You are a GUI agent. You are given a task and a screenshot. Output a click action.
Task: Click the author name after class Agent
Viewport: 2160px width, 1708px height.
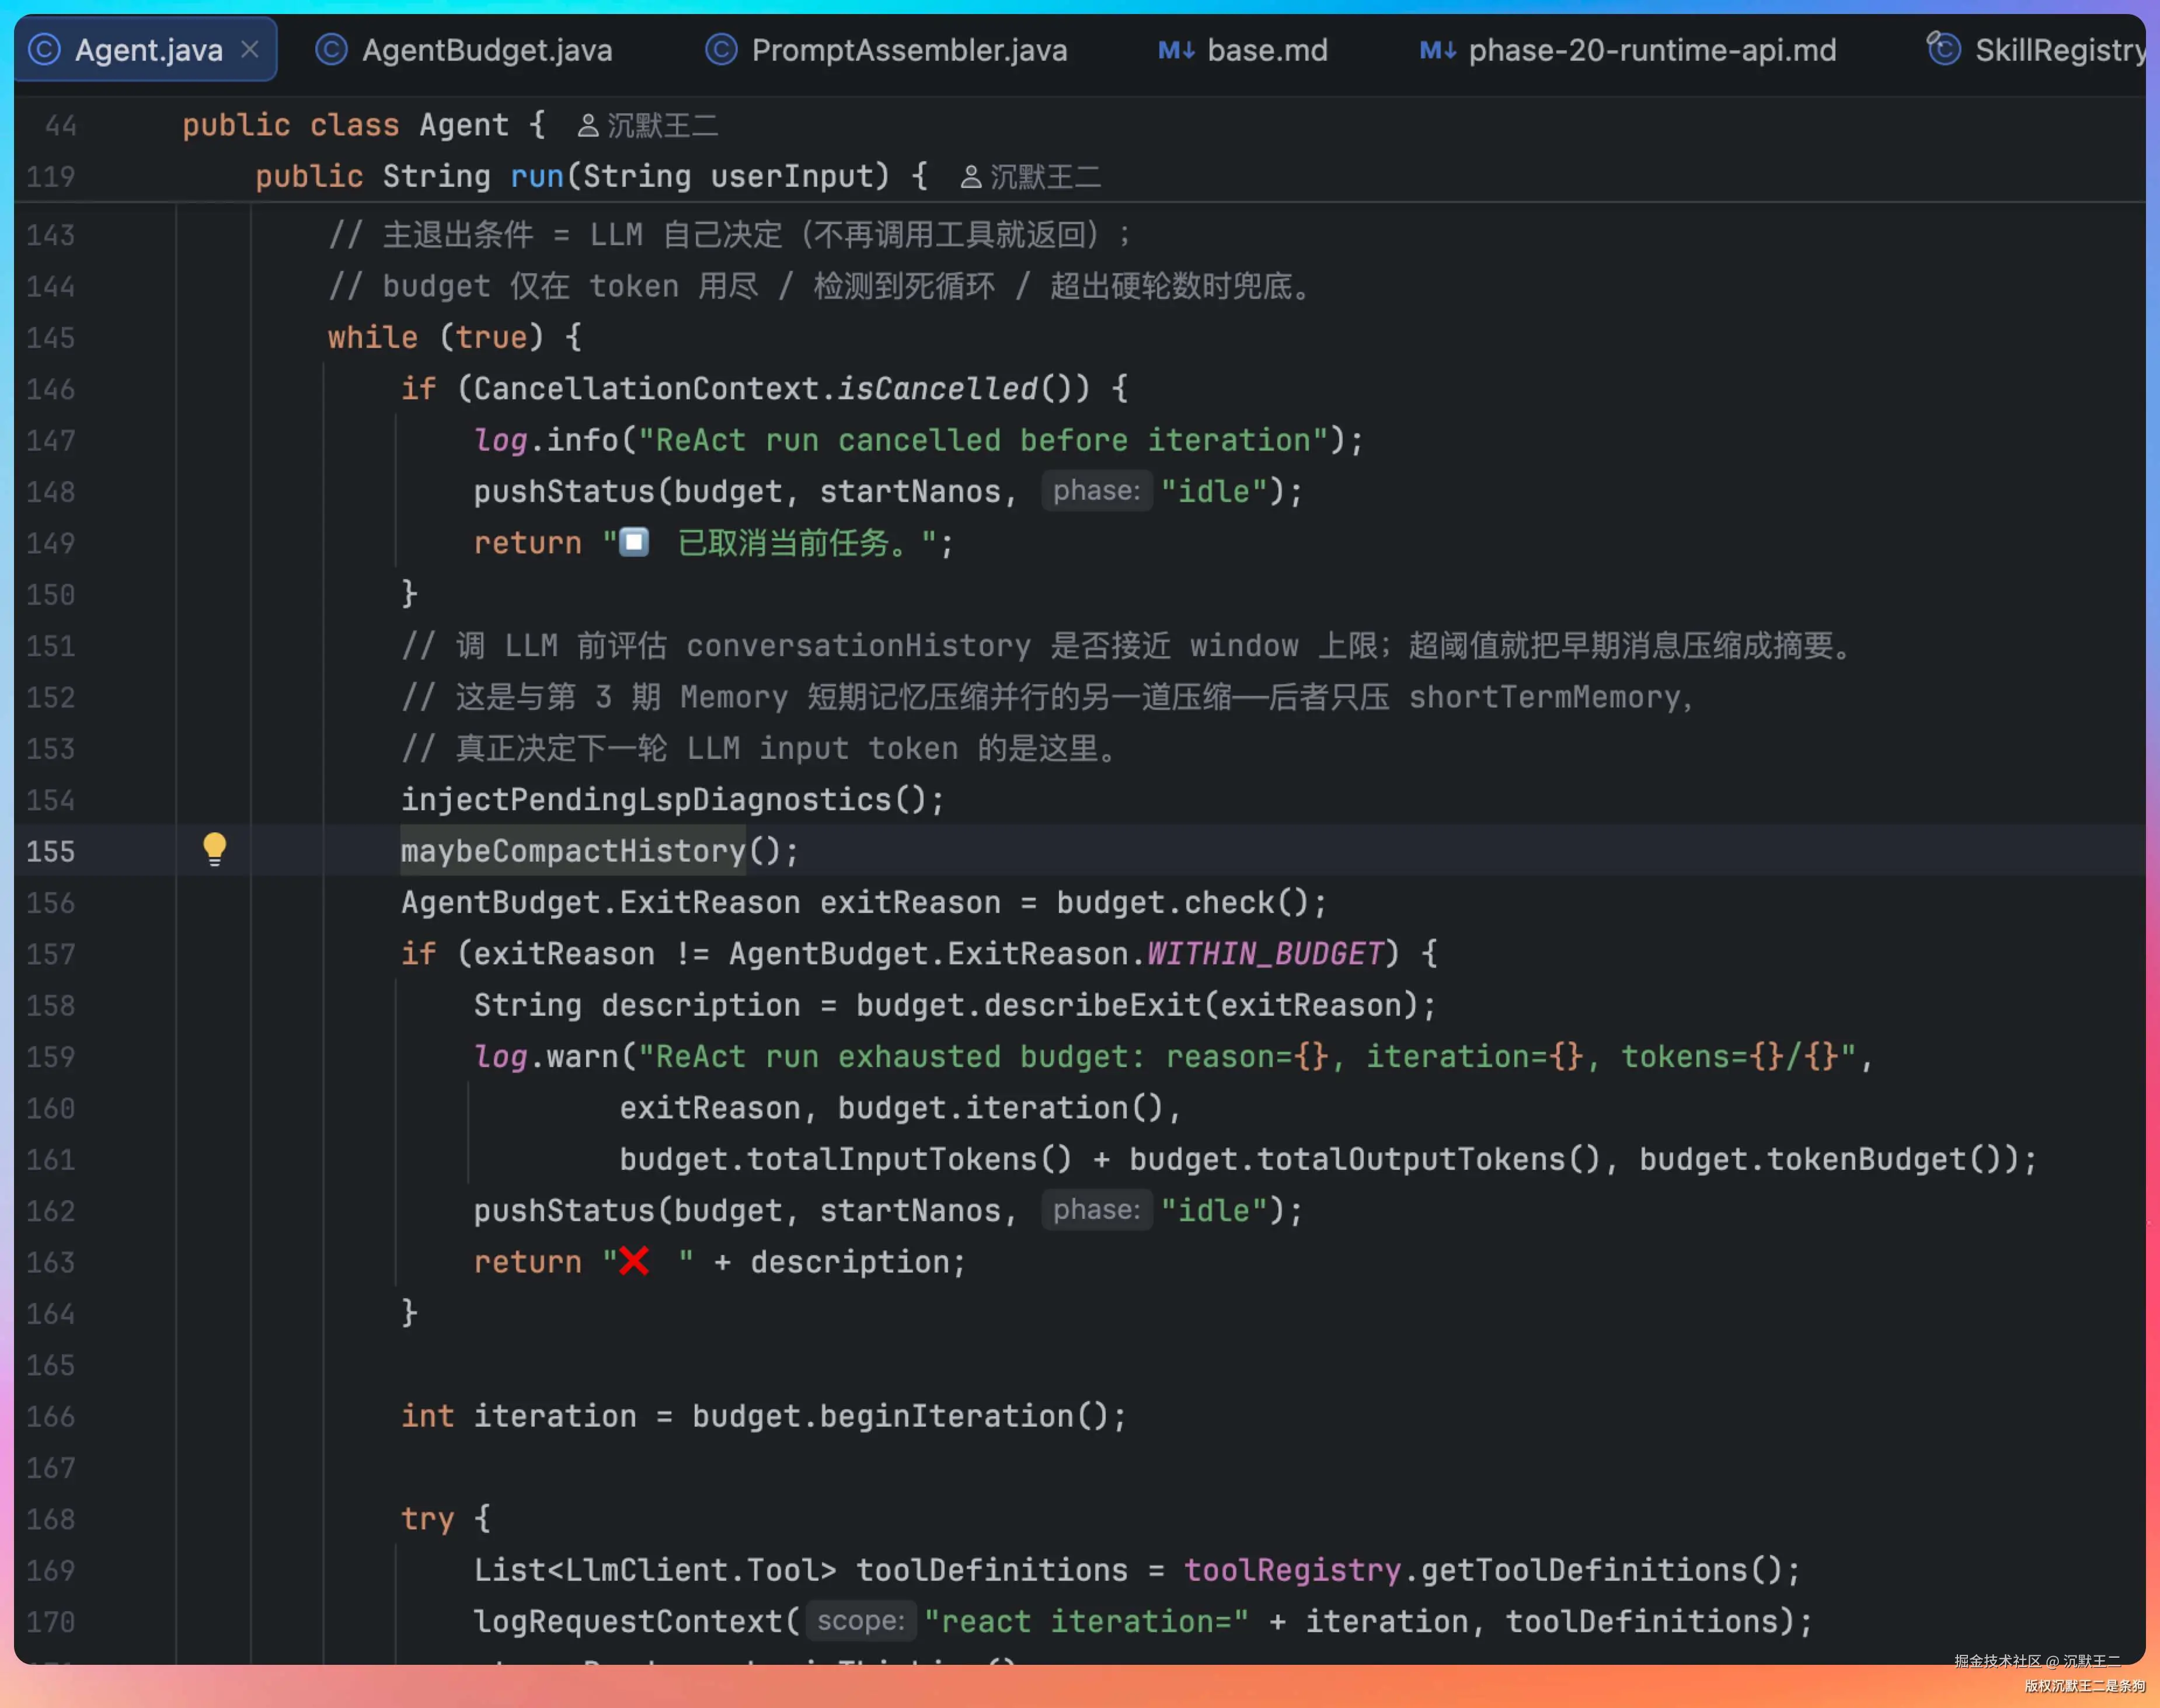click(x=662, y=126)
